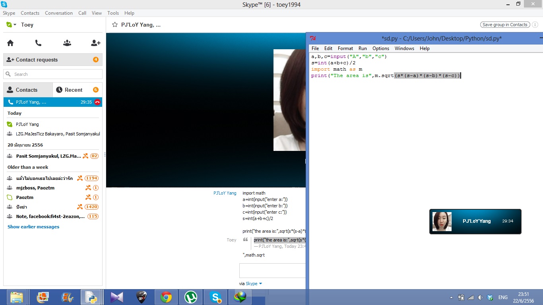Viewport: 543px width, 305px height.
Task: Expand the 'via Skype' dropdown
Action: pos(250,284)
